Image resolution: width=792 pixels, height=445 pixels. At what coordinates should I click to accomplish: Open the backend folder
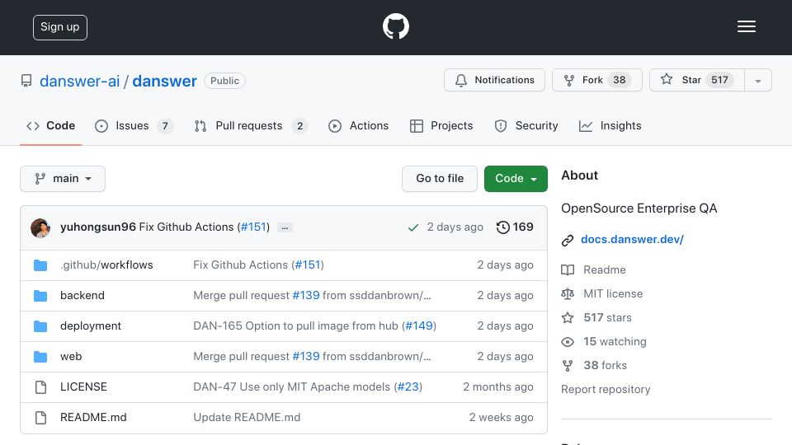pyautogui.click(x=82, y=295)
